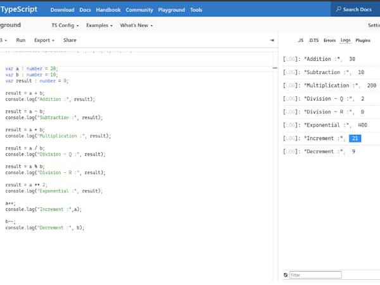
Task: Expand the TS Config dropdown
Action: point(65,25)
